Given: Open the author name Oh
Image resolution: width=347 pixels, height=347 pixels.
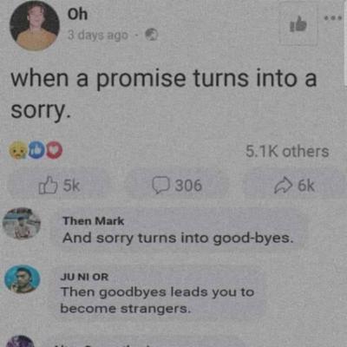Looking at the screenshot, I should [x=77, y=14].
